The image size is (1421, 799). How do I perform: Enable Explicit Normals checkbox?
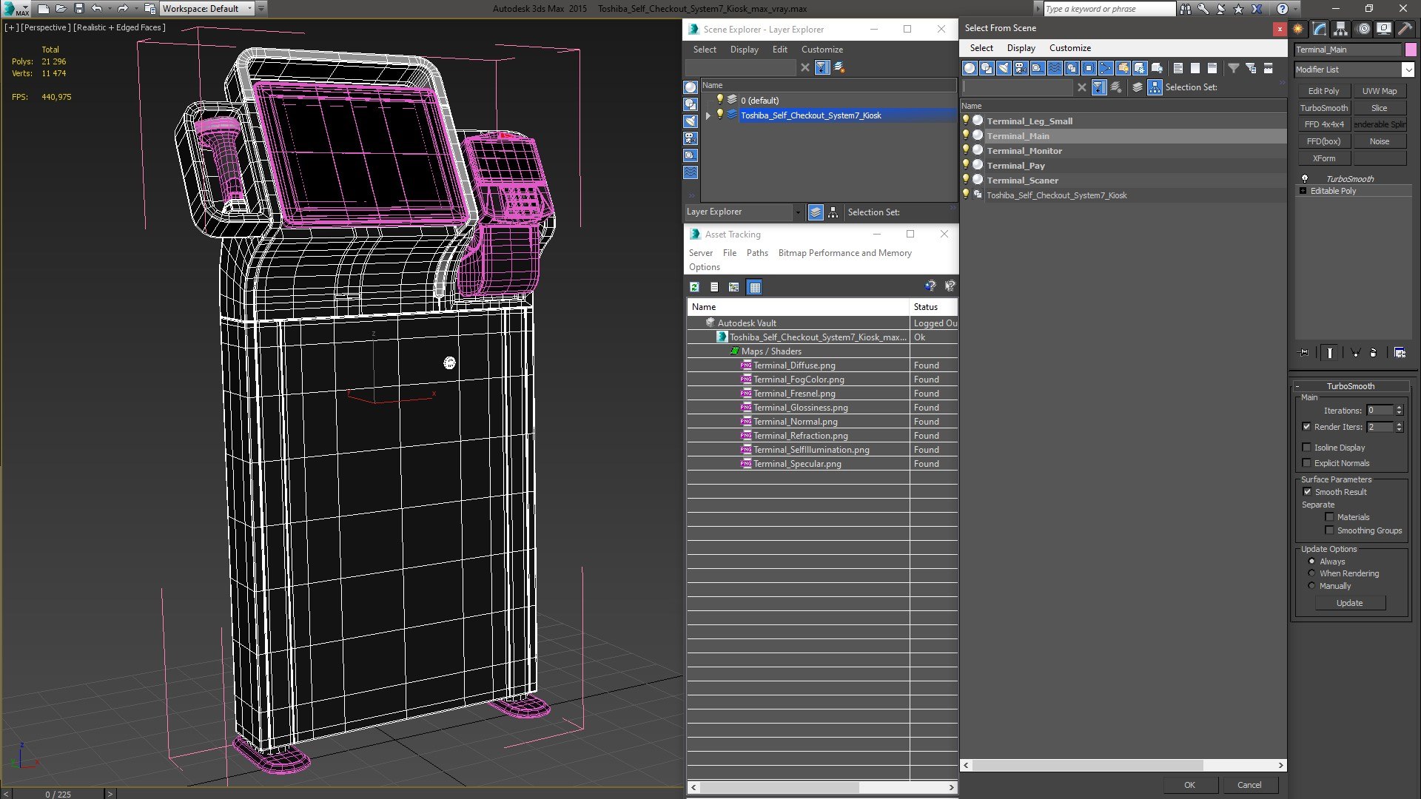1306,463
